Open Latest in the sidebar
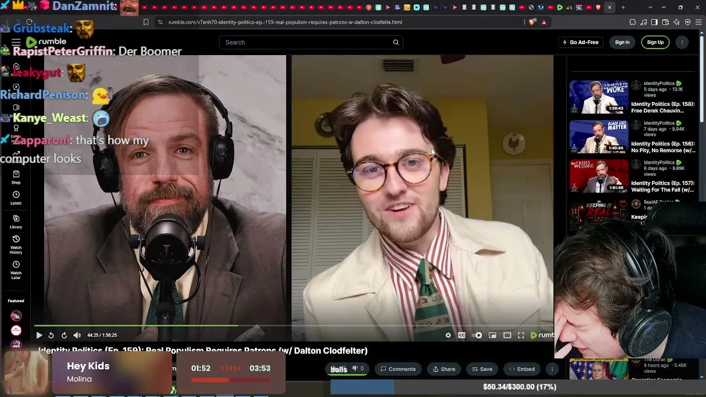 pyautogui.click(x=16, y=198)
